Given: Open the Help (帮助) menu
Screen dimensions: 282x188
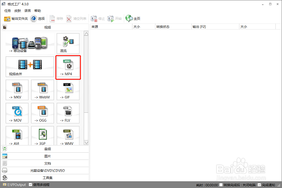Looking at the screenshot, I should click(x=38, y=11).
